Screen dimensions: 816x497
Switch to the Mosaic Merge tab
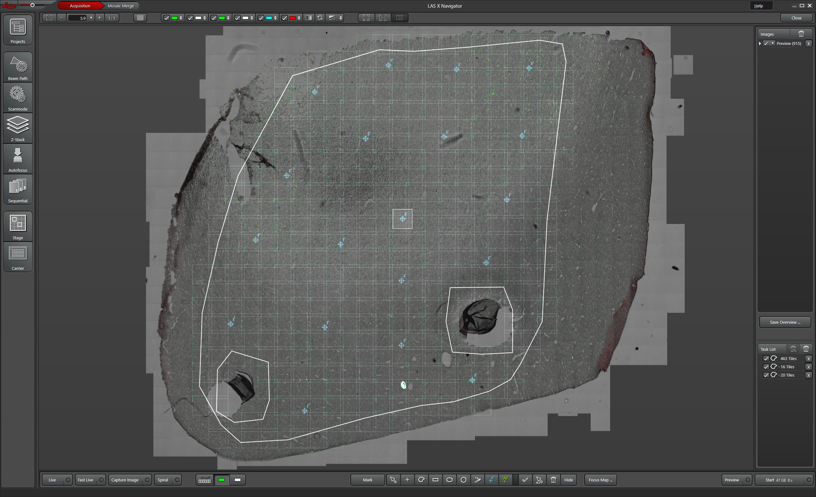tap(121, 6)
